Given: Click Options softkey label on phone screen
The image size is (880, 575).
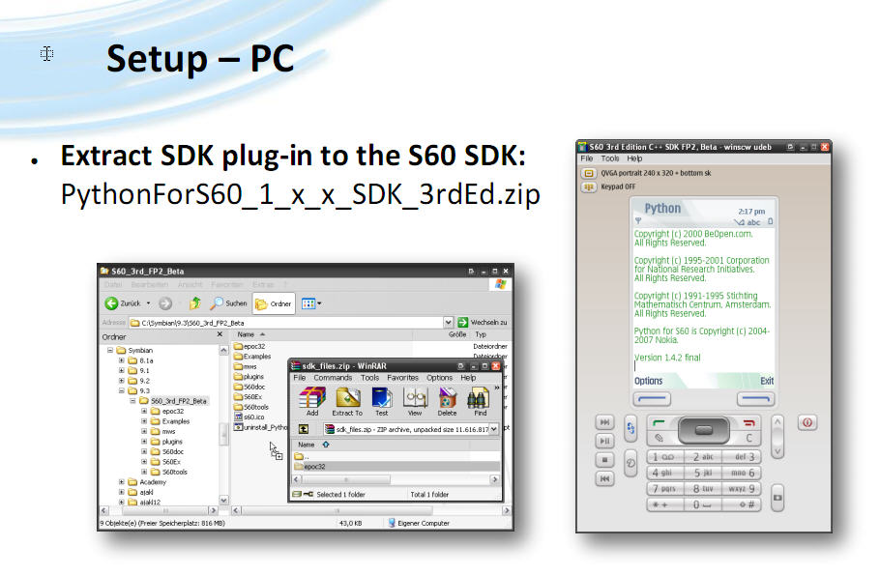Looking at the screenshot, I should (648, 381).
